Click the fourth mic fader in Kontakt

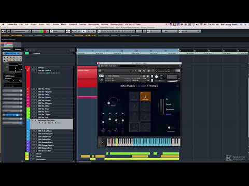pyautogui.click(x=123, y=120)
